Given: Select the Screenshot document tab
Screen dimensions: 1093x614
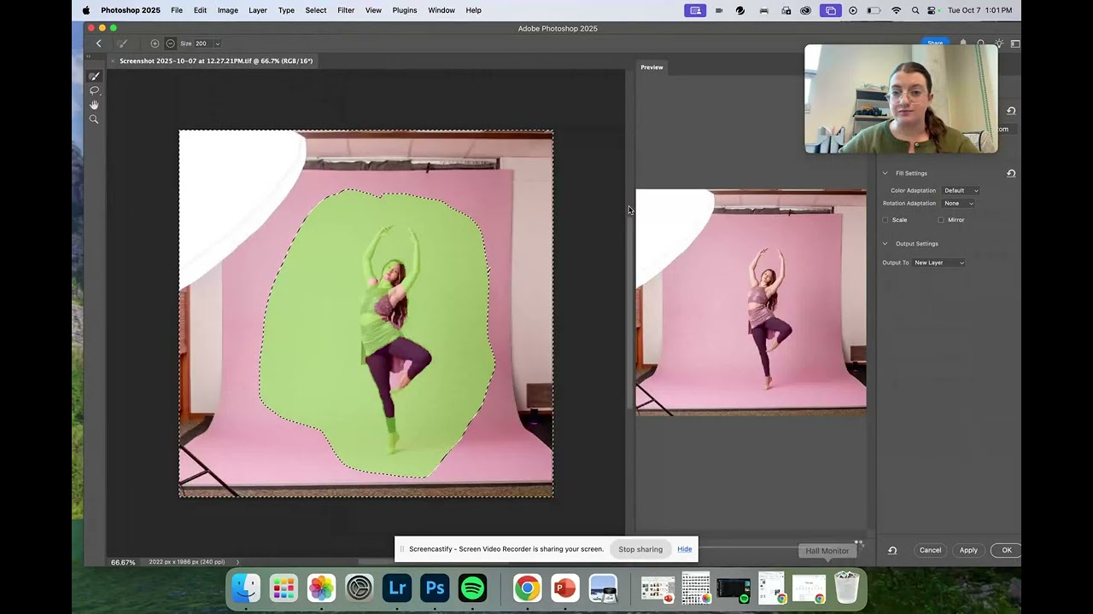Looking at the screenshot, I should (216, 61).
